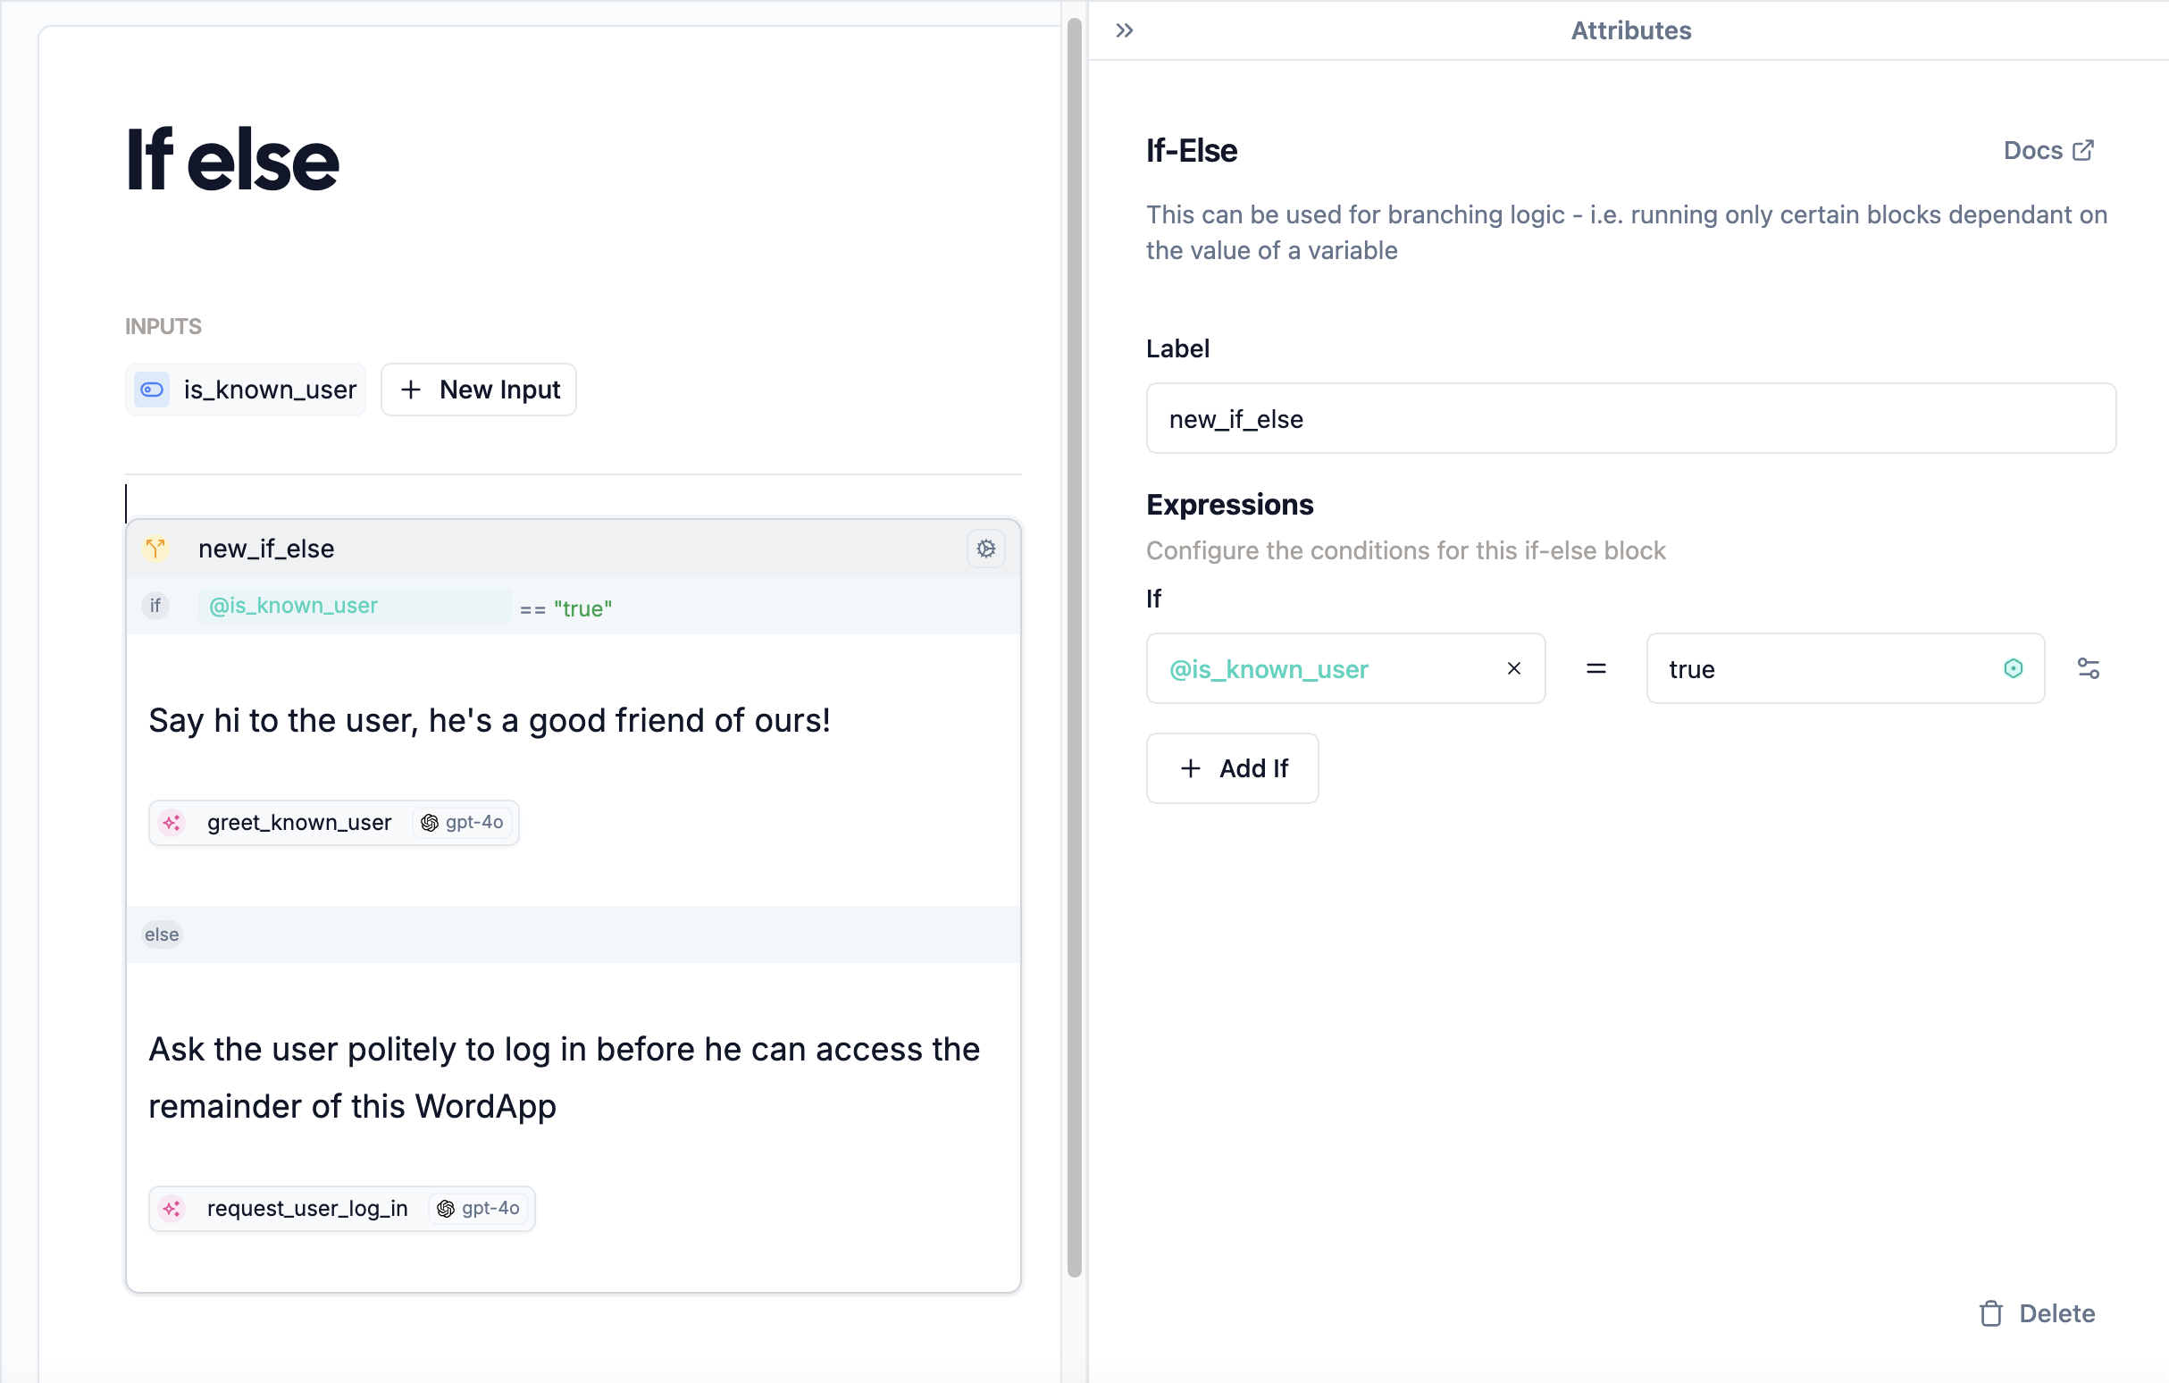Clear the @is_known_user variable with X
Image resolution: width=2169 pixels, height=1383 pixels.
pos(1513,668)
